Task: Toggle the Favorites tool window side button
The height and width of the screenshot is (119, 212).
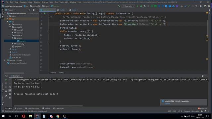Action: click(3, 100)
